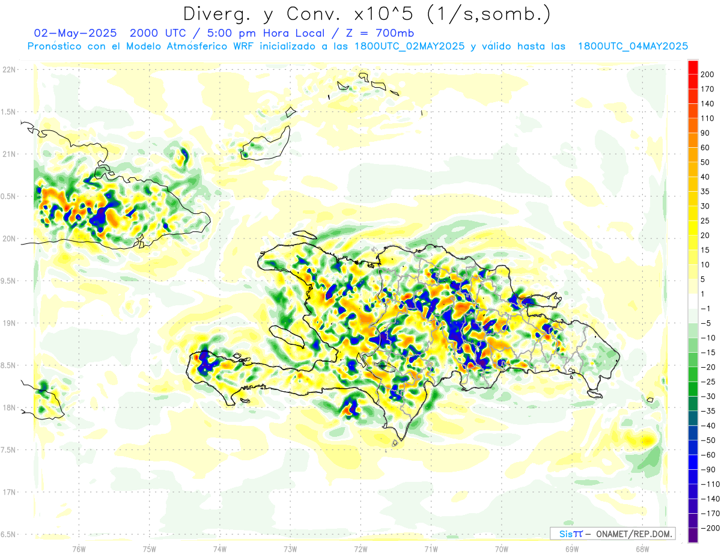
Task: Click the 76W longitude label
Action: click(x=79, y=549)
